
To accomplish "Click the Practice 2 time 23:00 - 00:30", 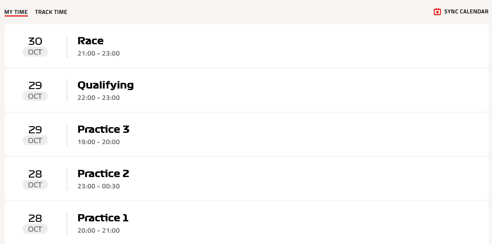I will [98, 186].
